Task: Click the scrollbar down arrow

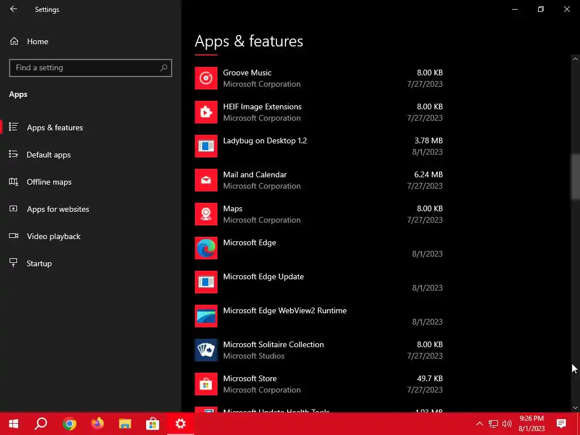Action: [x=575, y=408]
